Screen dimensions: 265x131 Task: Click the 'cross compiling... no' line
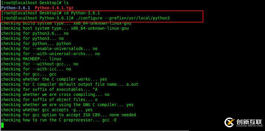pyautogui.click(x=55, y=94)
